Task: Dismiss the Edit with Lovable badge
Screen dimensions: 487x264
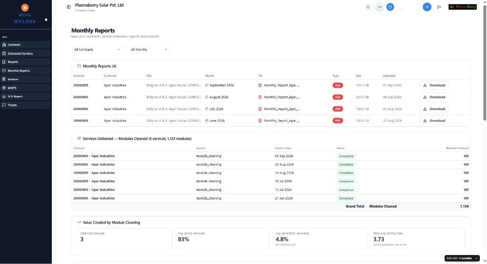Action: pyautogui.click(x=477, y=258)
